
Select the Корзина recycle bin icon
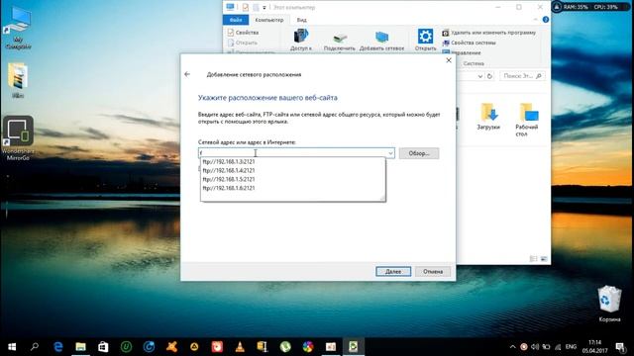click(609, 304)
